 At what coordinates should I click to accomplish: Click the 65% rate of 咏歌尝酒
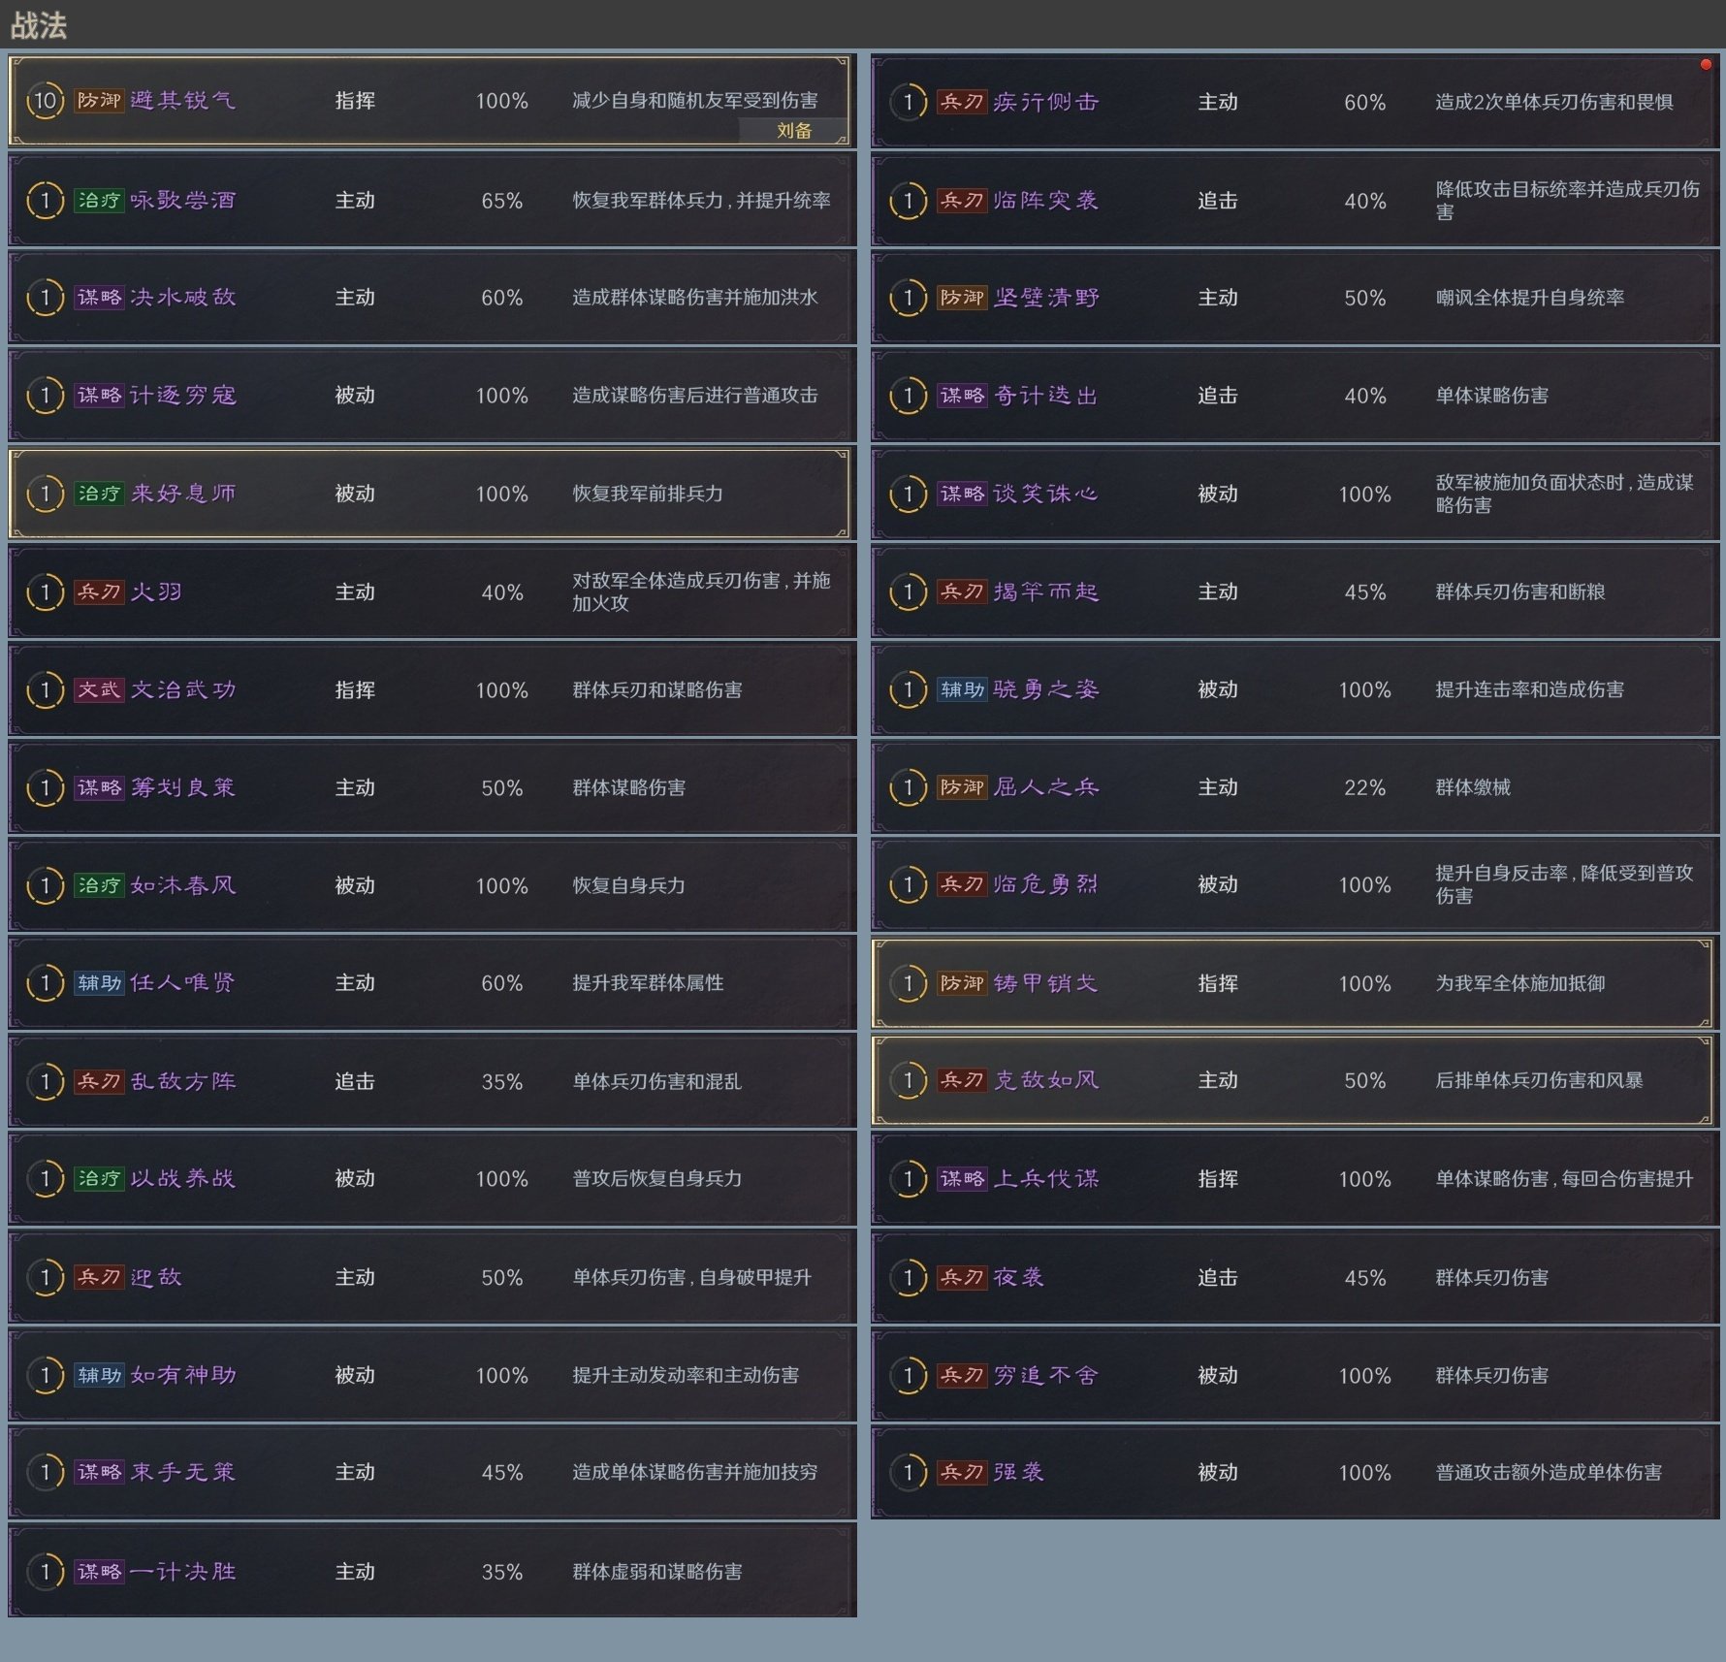(x=502, y=202)
